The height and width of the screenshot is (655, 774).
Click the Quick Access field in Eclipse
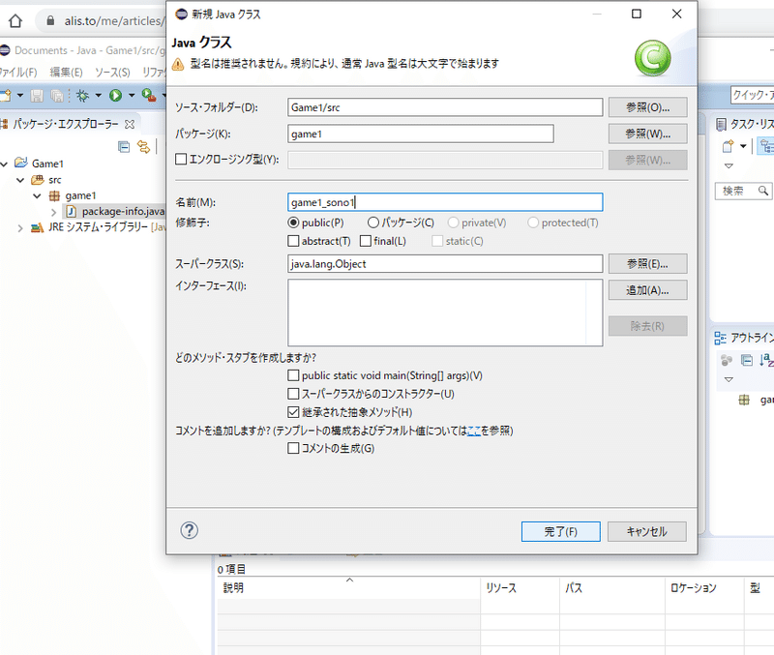click(753, 95)
